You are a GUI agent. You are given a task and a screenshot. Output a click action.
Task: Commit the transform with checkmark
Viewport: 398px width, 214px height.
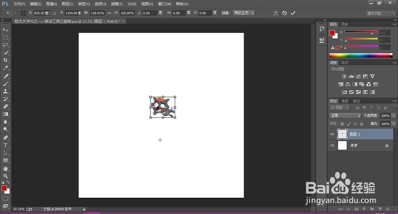pos(293,13)
